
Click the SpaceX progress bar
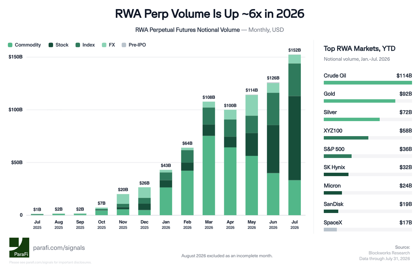368,230
